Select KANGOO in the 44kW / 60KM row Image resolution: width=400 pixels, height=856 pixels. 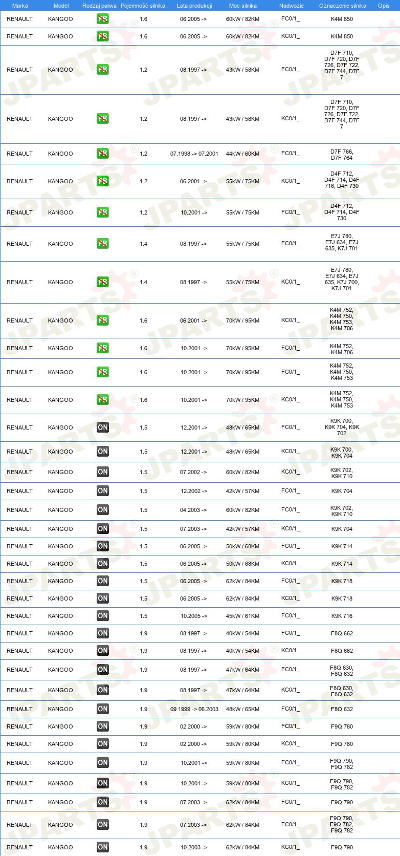60,154
